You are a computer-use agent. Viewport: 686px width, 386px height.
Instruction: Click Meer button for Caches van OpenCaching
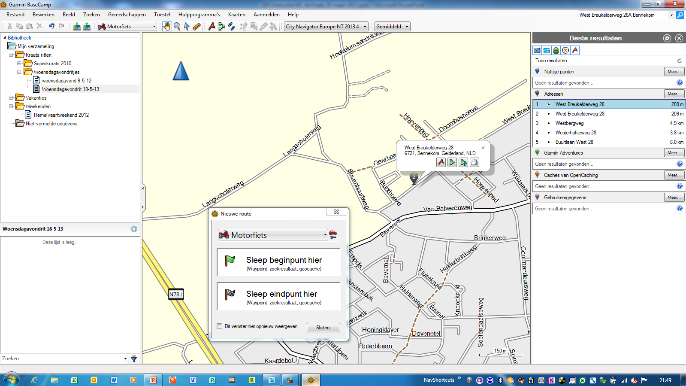(x=674, y=175)
